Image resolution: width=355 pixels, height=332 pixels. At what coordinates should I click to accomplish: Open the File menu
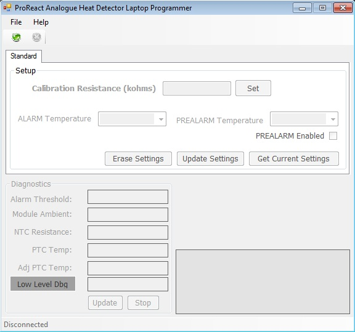[x=16, y=22]
